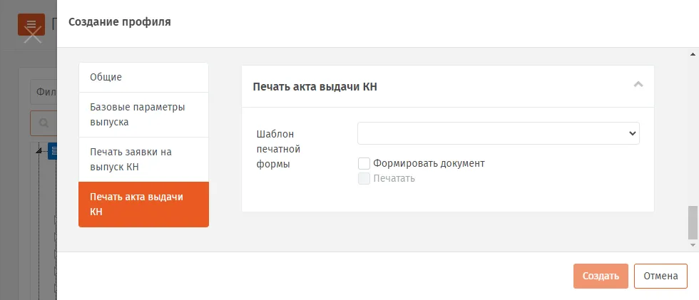Image resolution: width=699 pixels, height=300 pixels.
Task: Open the Базовые параметры выпуска tab
Action: (x=143, y=115)
